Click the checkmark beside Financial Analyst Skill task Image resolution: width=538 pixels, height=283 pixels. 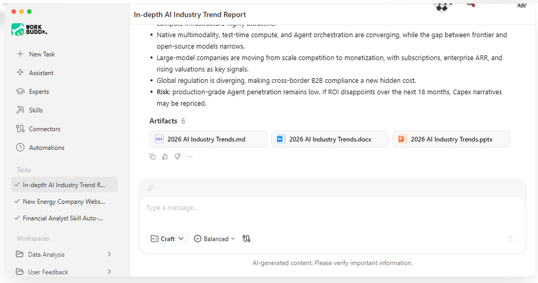pyautogui.click(x=17, y=218)
